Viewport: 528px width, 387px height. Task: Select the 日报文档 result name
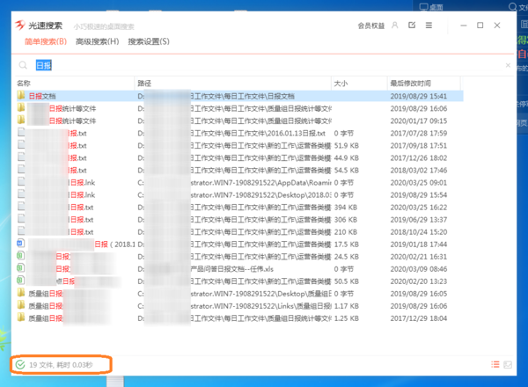point(42,96)
